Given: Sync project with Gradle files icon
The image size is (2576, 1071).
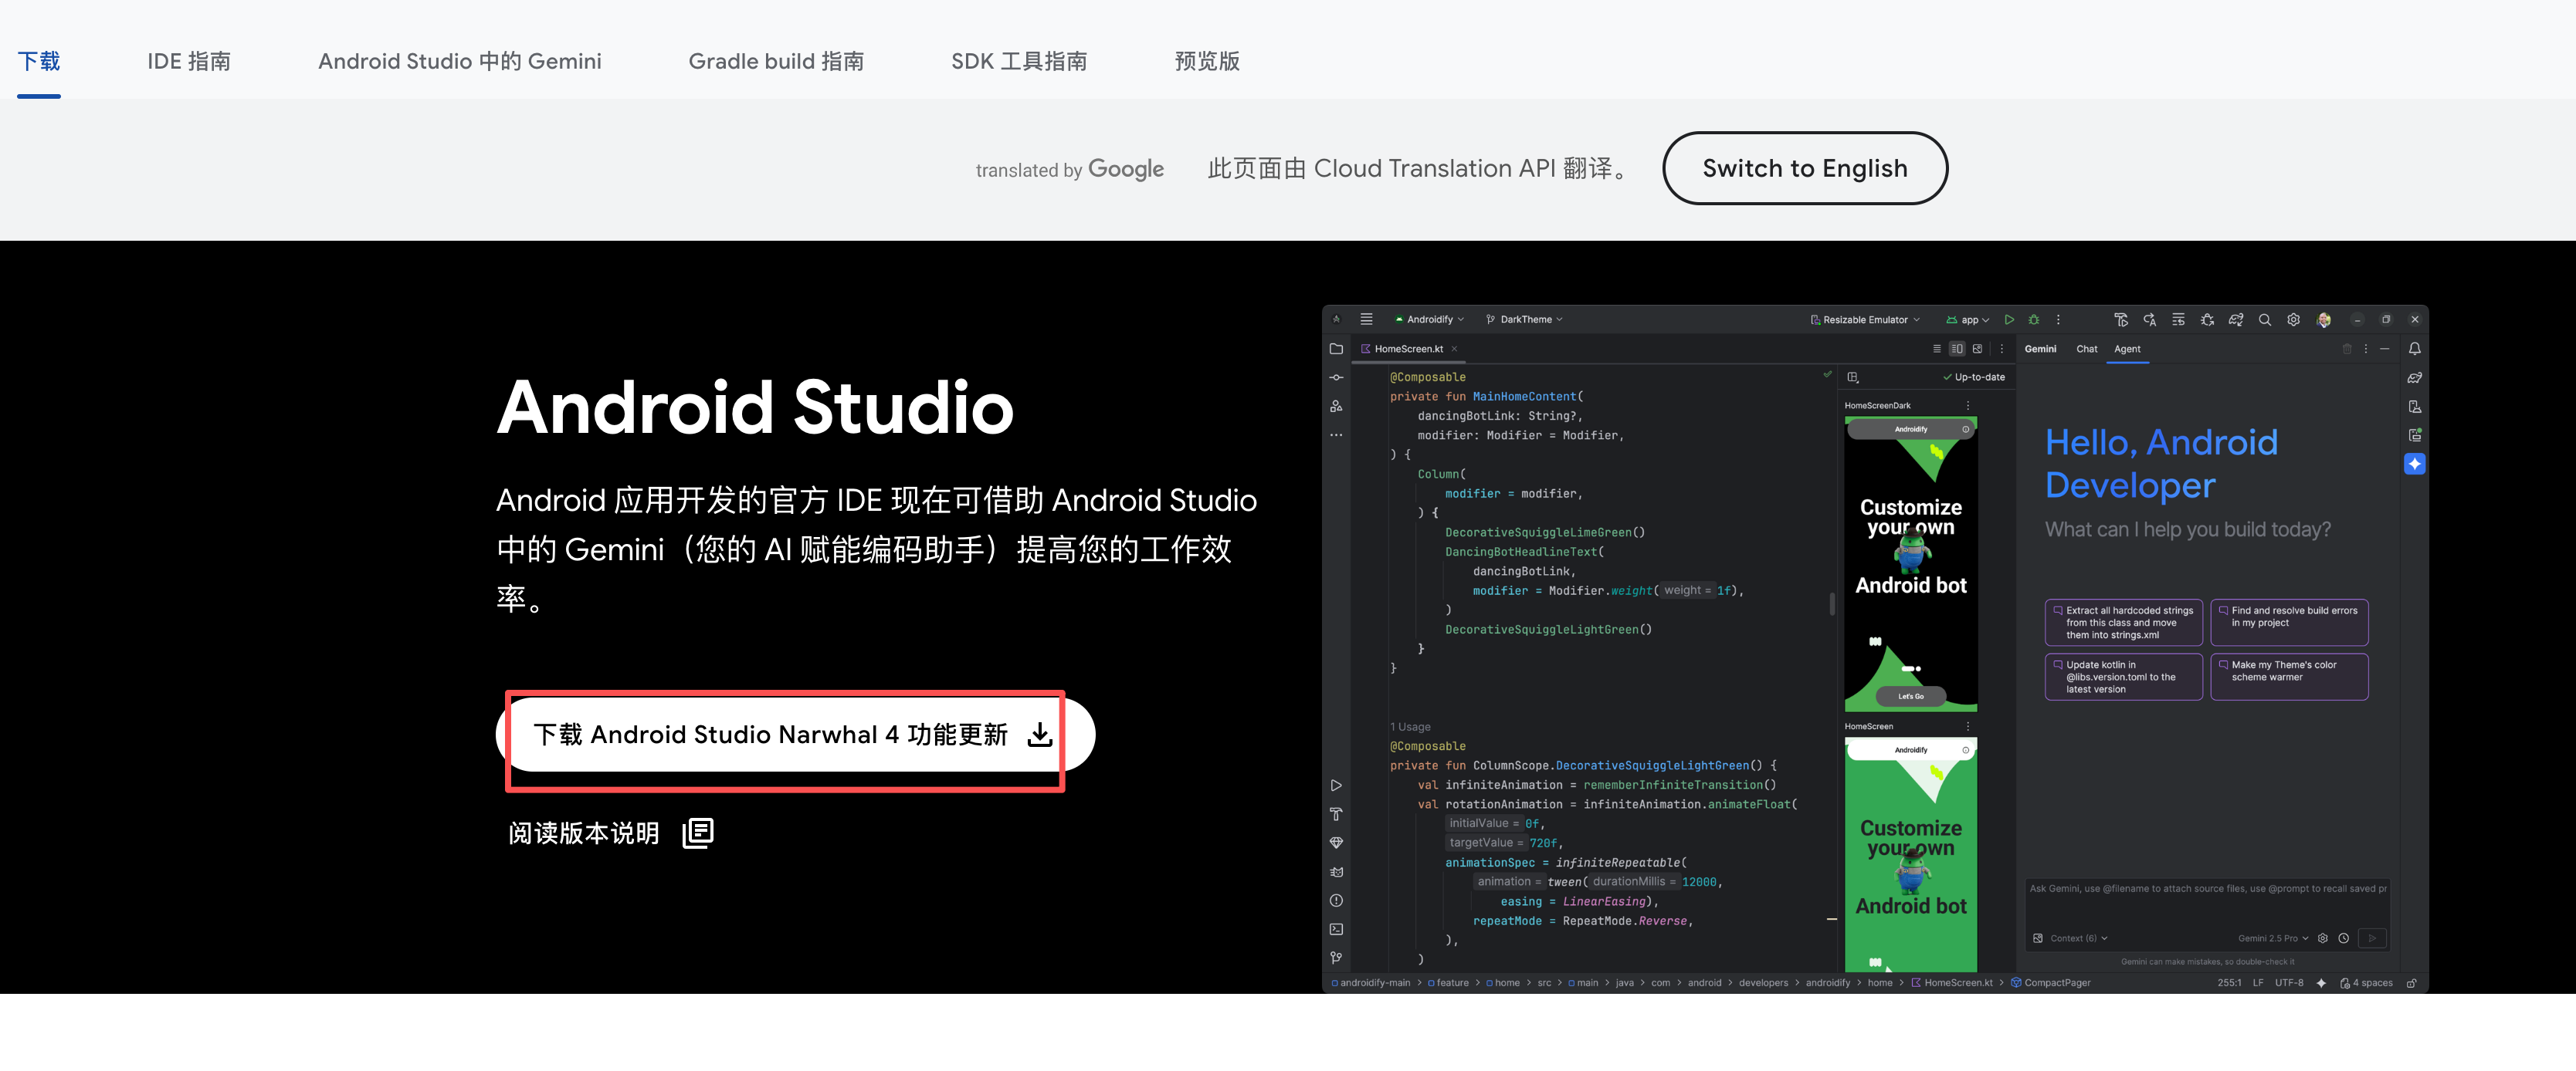Looking at the screenshot, I should 2236,319.
